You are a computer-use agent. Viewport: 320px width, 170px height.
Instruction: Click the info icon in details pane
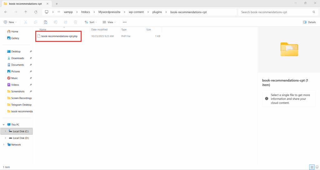click(267, 99)
